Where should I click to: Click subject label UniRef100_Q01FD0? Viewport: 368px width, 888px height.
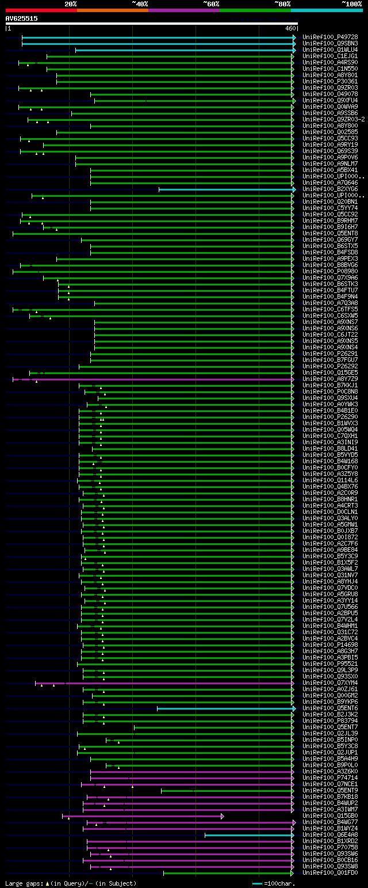330,872
